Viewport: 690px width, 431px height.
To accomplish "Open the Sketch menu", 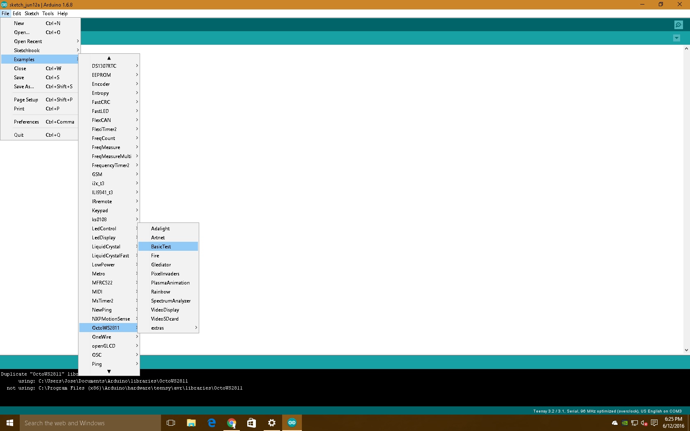I will point(32,14).
